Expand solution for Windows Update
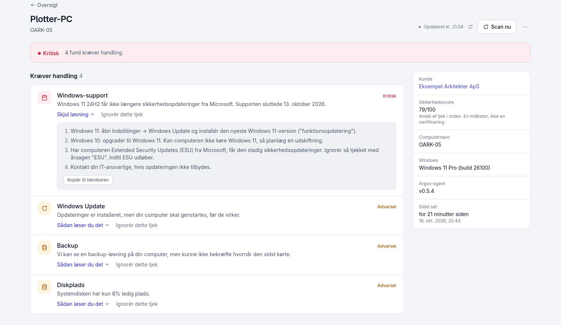The image size is (561, 325). (x=83, y=225)
